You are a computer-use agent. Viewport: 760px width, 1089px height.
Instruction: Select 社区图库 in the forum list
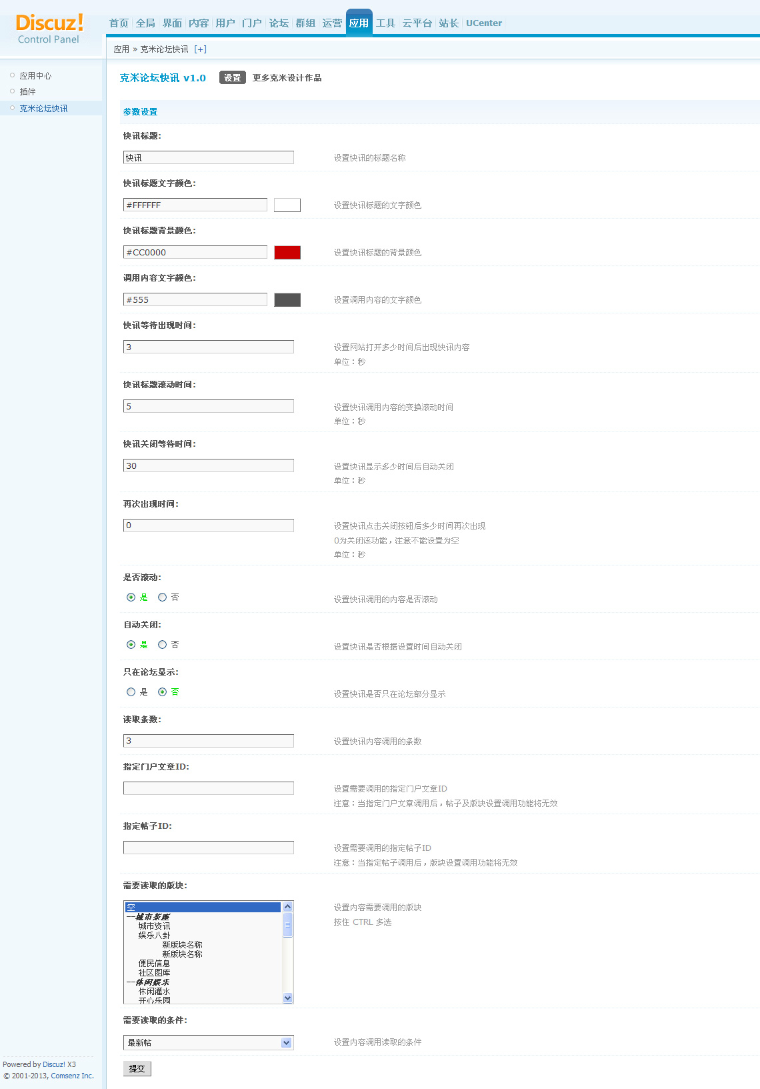[203, 973]
